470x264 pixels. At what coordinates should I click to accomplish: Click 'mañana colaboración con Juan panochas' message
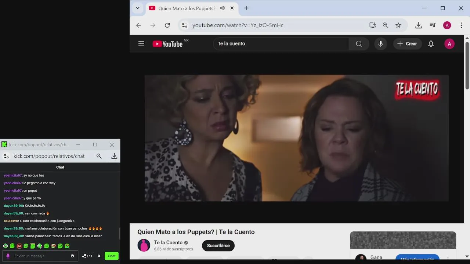tap(56, 228)
